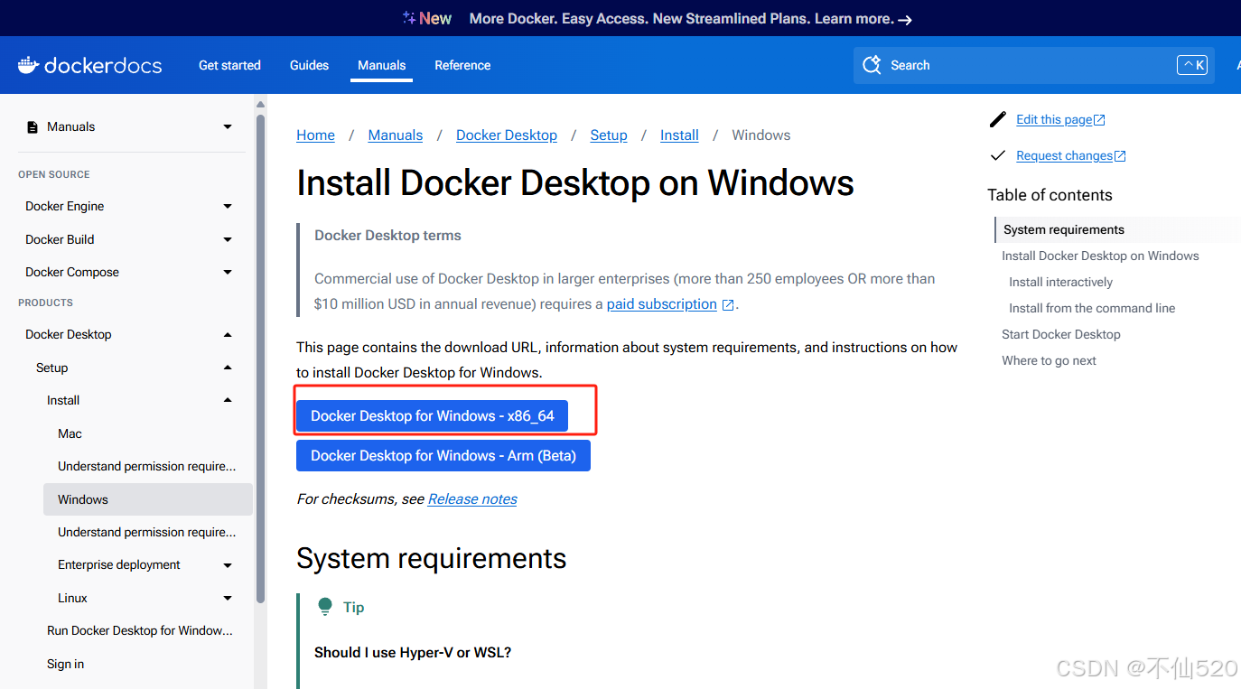1241x689 pixels.
Task: Click the sidebar scroll up arrow
Action: tap(260, 104)
